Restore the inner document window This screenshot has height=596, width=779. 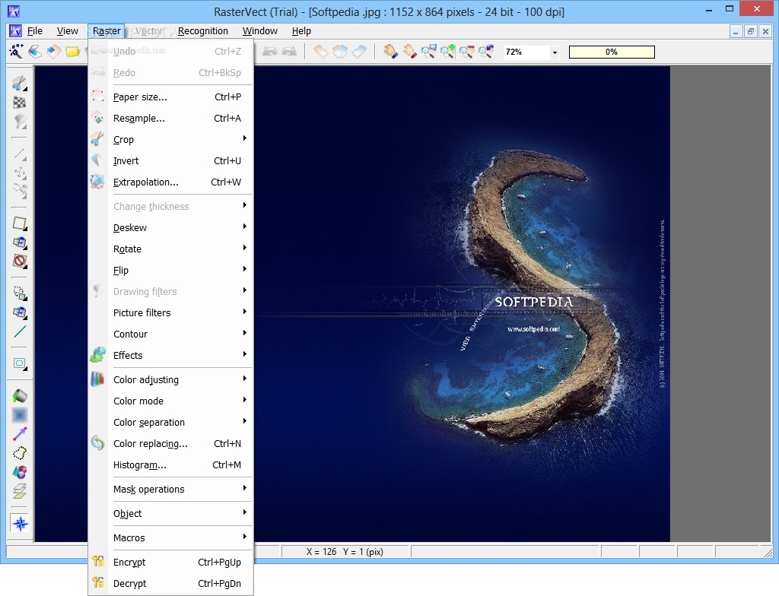(751, 31)
